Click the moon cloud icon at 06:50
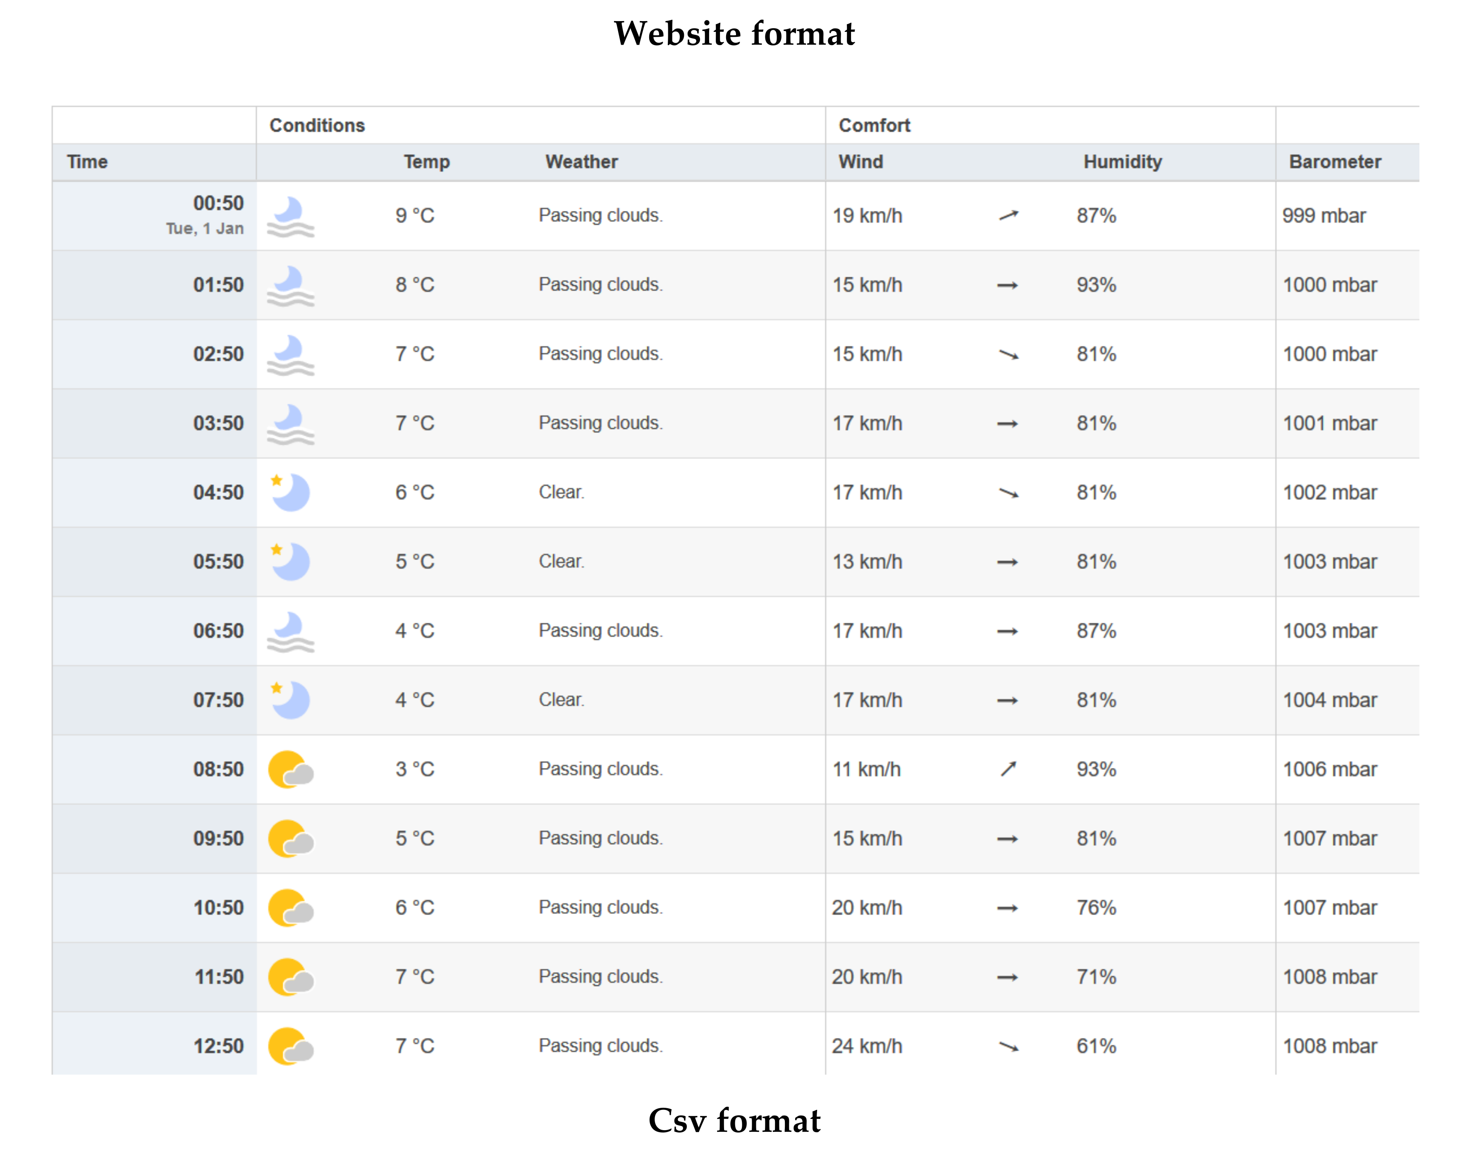This screenshot has height=1169, width=1458. (290, 631)
